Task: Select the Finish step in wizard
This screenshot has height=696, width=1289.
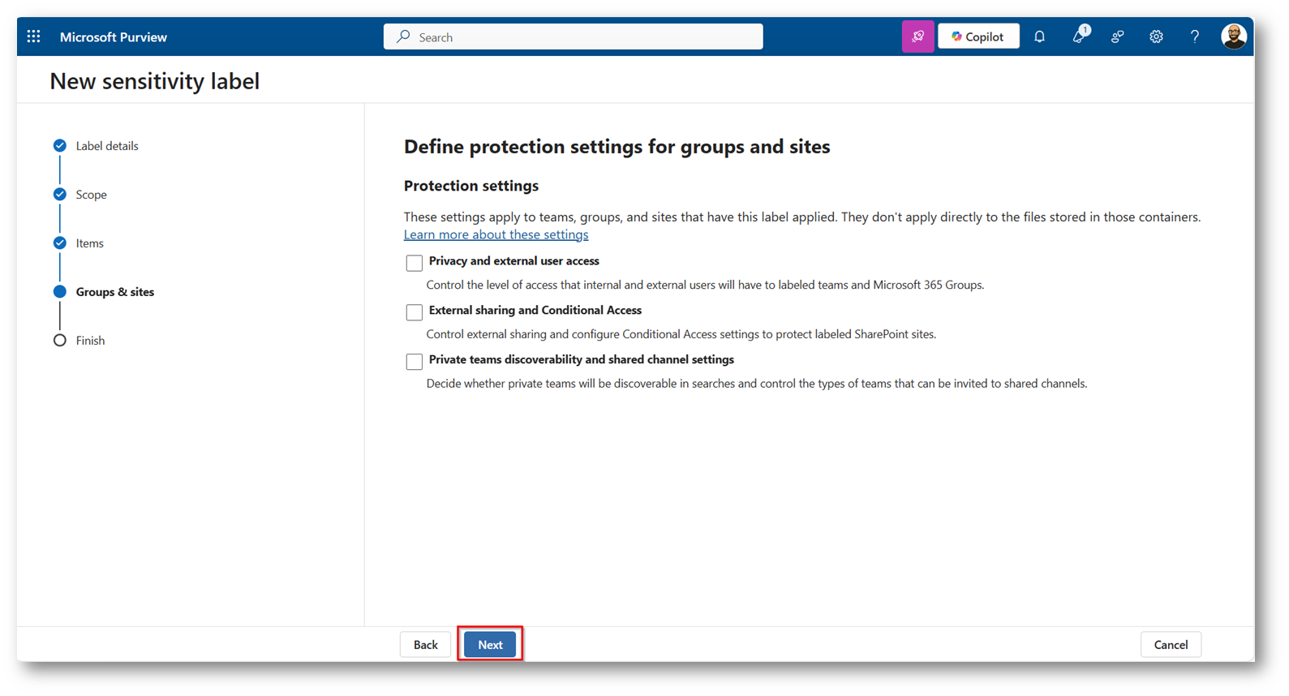Action: (90, 341)
